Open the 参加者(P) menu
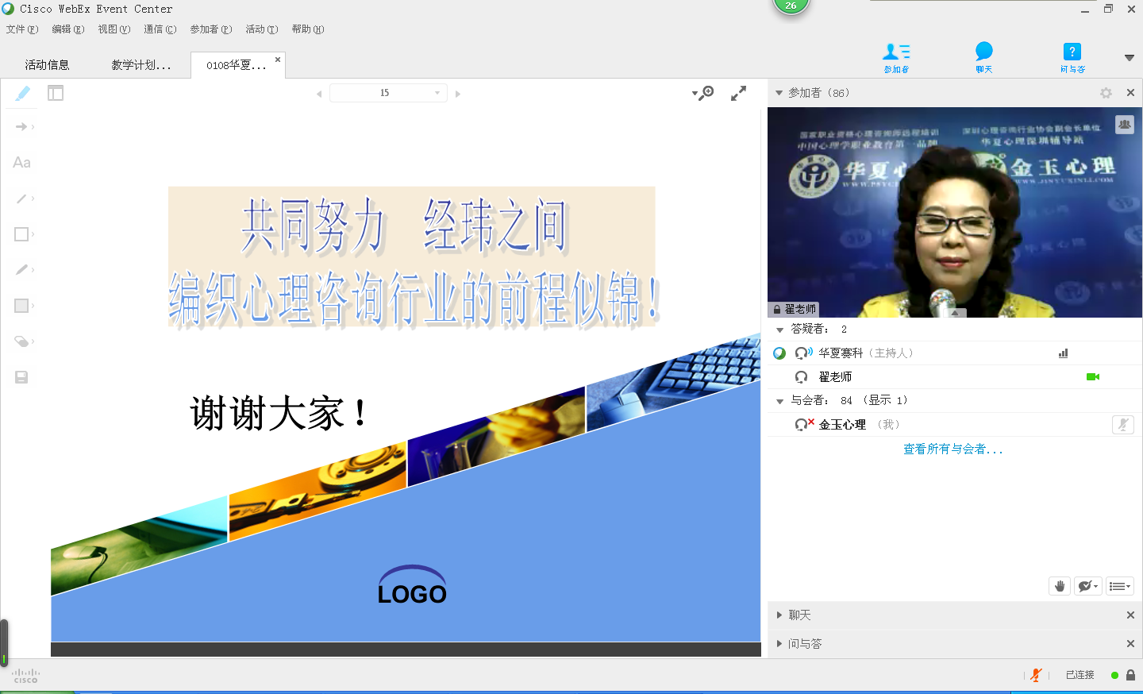The width and height of the screenshot is (1143, 694). [x=210, y=29]
